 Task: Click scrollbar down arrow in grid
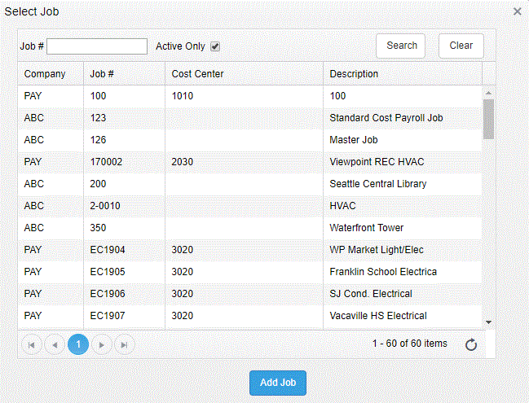point(488,322)
